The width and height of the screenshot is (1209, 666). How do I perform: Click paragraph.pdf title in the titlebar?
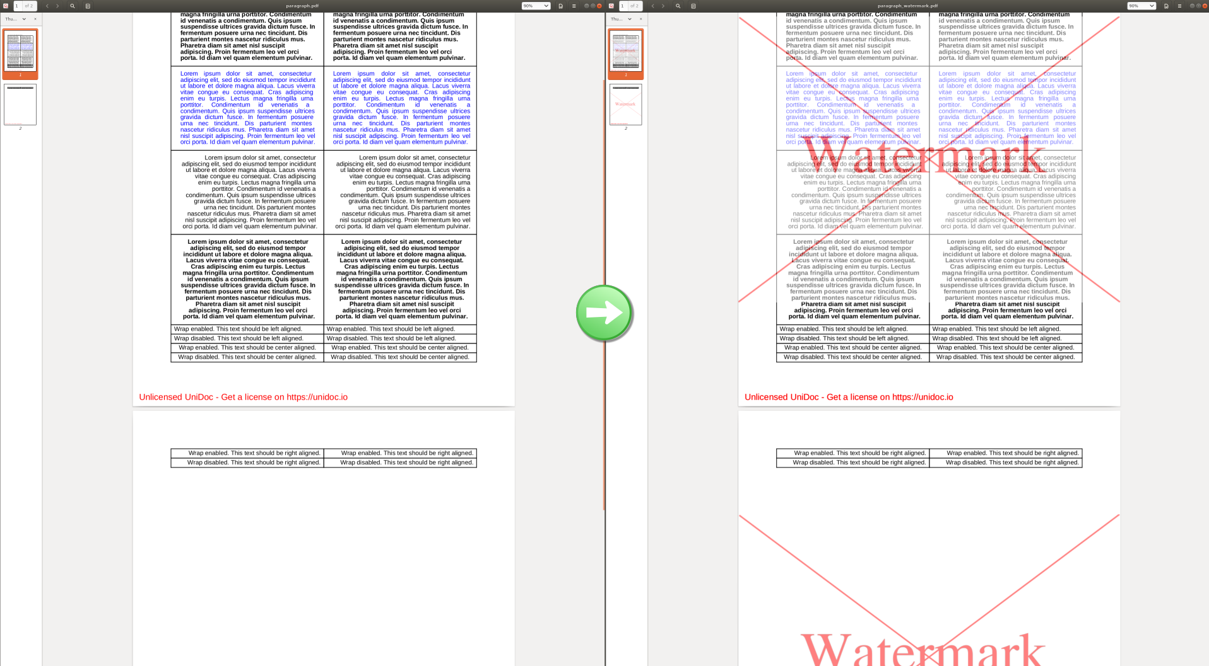(x=302, y=6)
